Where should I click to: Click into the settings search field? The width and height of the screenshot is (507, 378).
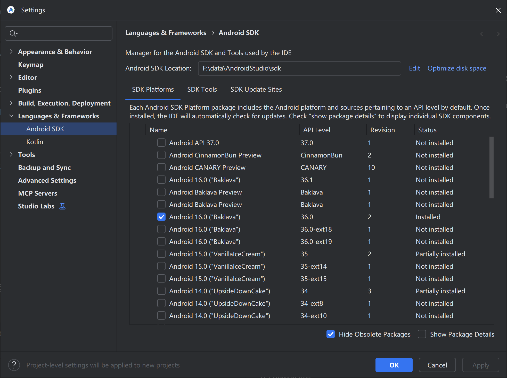(59, 33)
